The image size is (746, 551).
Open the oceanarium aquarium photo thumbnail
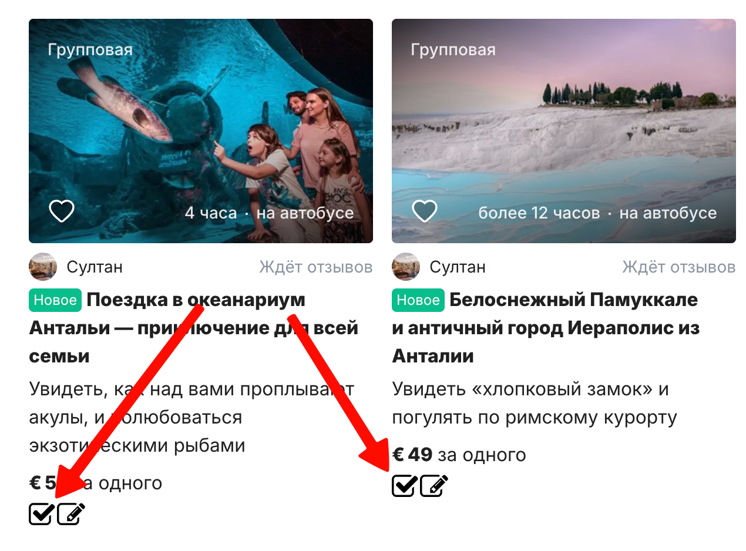[201, 131]
